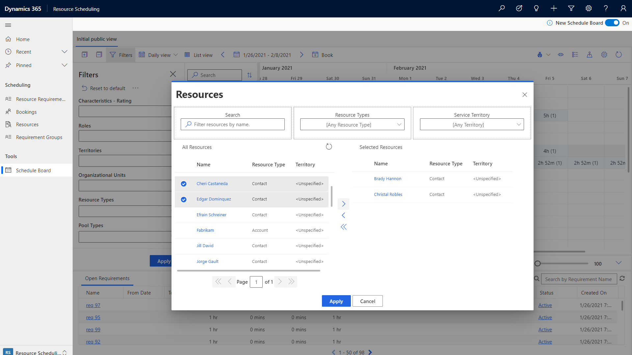632x355 pixels.
Task: Click the move selected resources right arrow
Action: [x=343, y=204]
